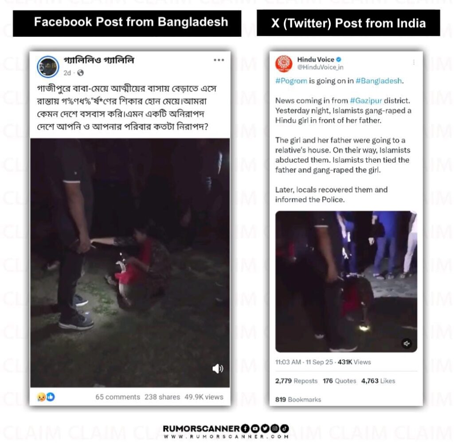Unmute the Facebook video using speaker icon
Viewport: 454px width, 447px height.
click(218, 368)
